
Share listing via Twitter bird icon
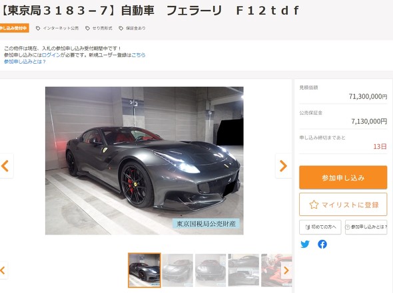[x=305, y=244]
